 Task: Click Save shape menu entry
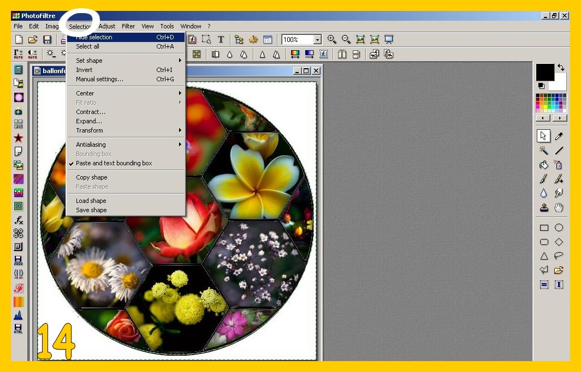coord(91,210)
